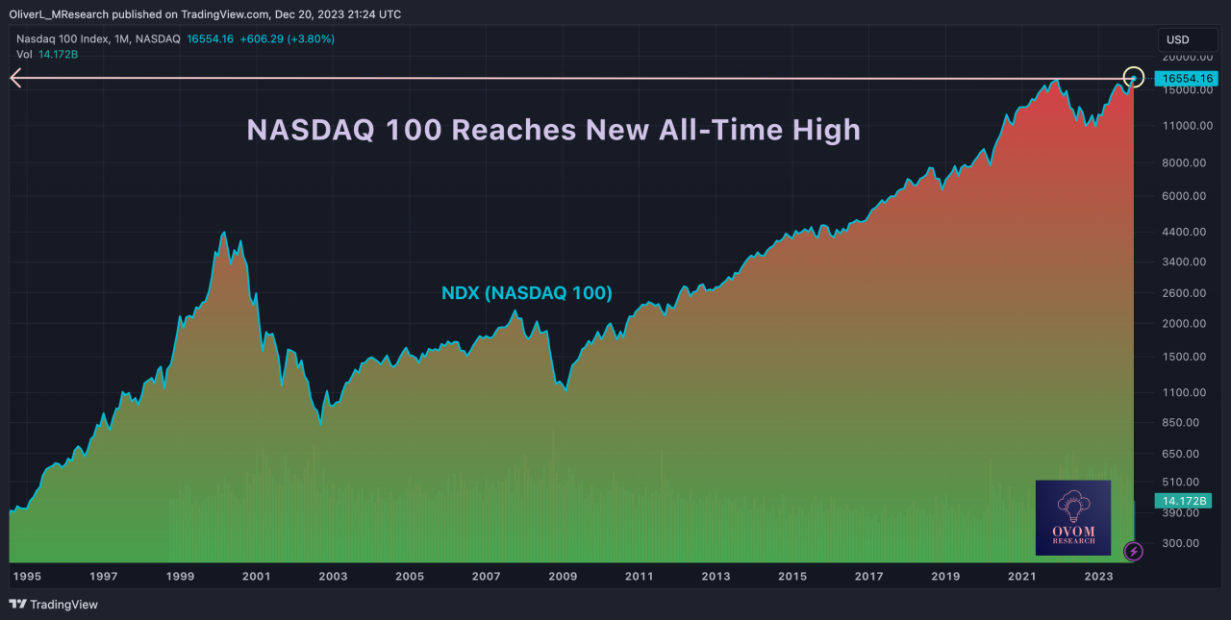Click the Vol indicator legend
Viewport: 1231px width, 620px height.
25,54
